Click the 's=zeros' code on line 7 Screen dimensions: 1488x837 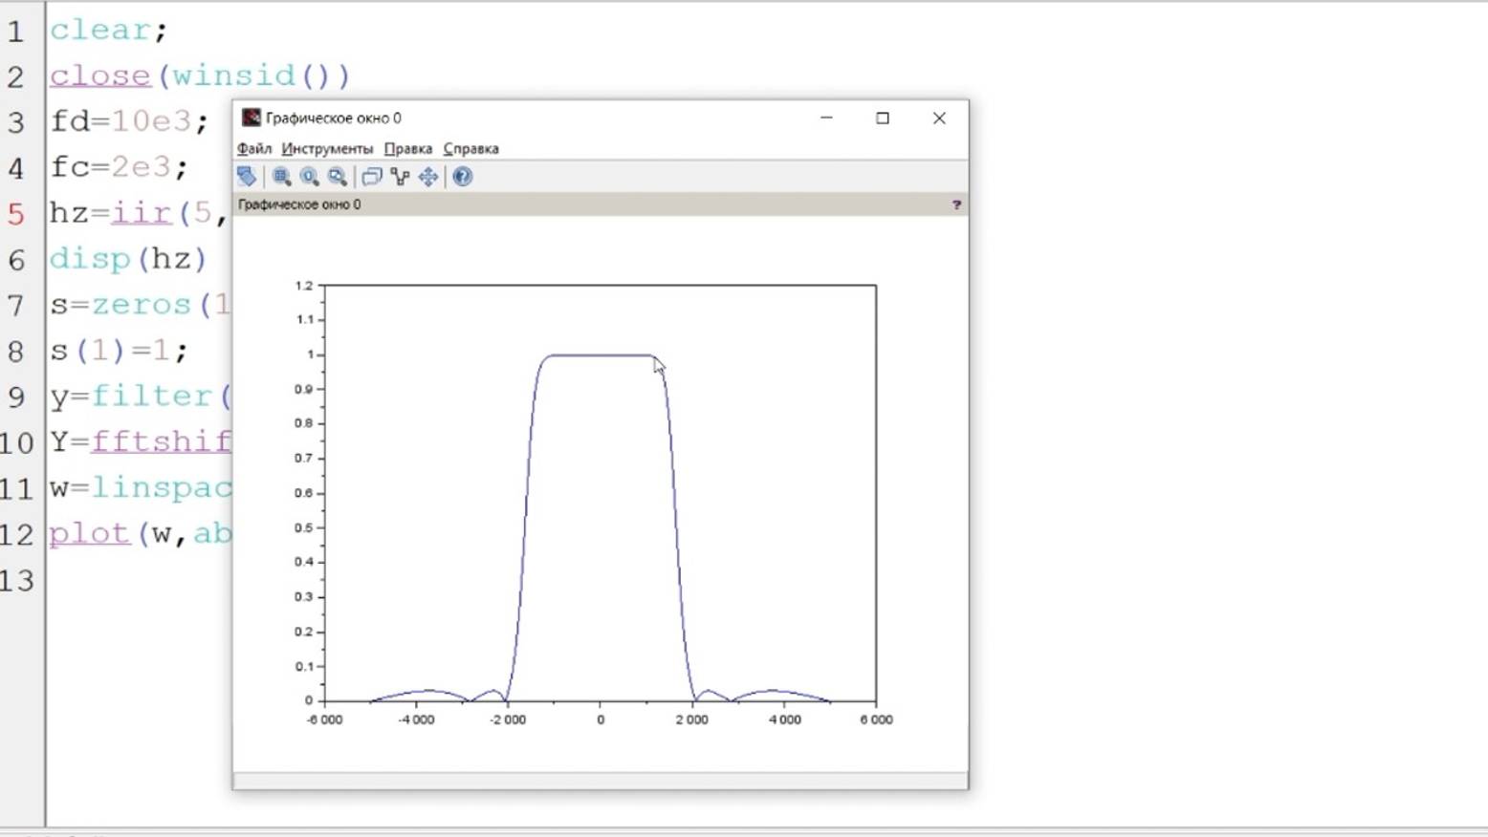click(x=120, y=305)
